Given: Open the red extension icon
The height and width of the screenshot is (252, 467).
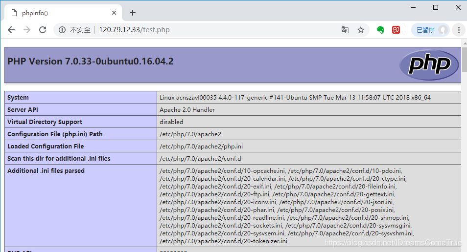Looking at the screenshot, I should (x=396, y=30).
